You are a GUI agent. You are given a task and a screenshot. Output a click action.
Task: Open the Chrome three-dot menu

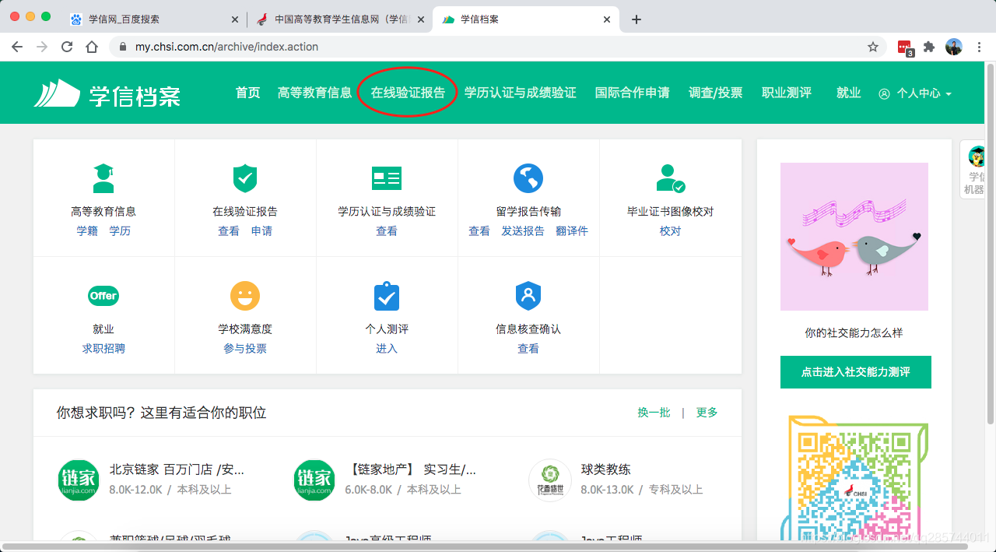point(979,47)
